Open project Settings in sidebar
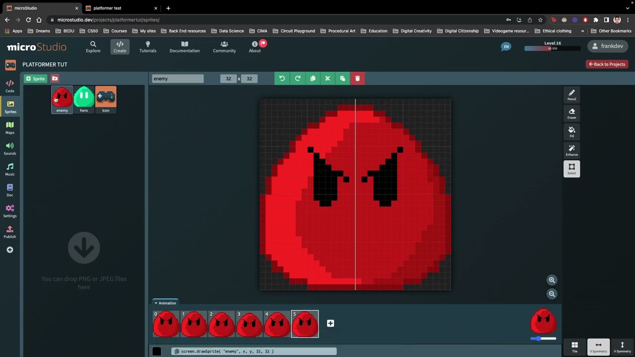This screenshot has width=635, height=357. point(10,211)
